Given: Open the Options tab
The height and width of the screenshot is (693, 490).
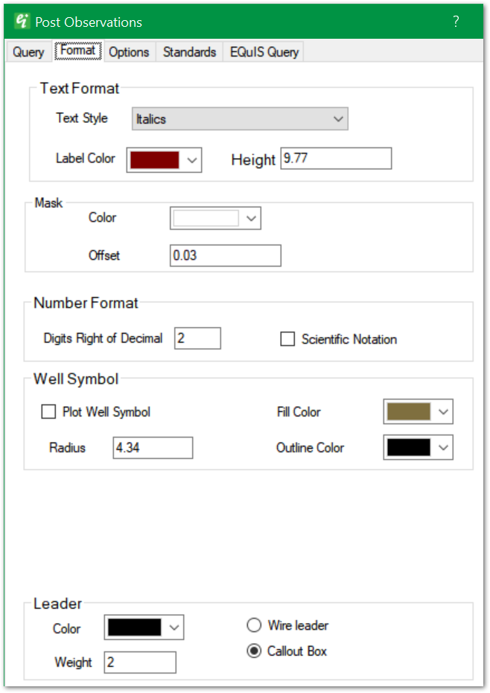Looking at the screenshot, I should coord(129,52).
